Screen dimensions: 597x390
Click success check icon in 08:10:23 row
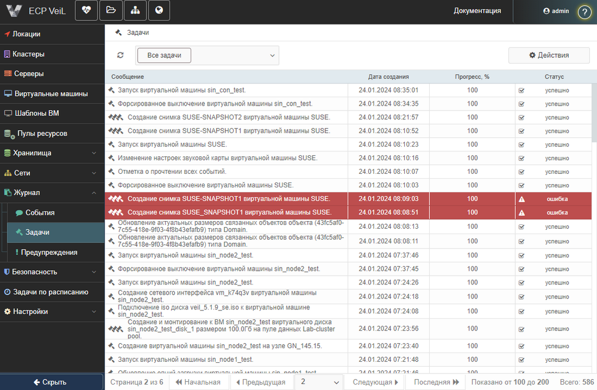[x=522, y=145]
